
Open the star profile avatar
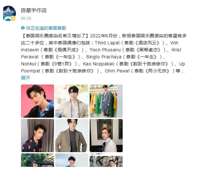point(10,13)
